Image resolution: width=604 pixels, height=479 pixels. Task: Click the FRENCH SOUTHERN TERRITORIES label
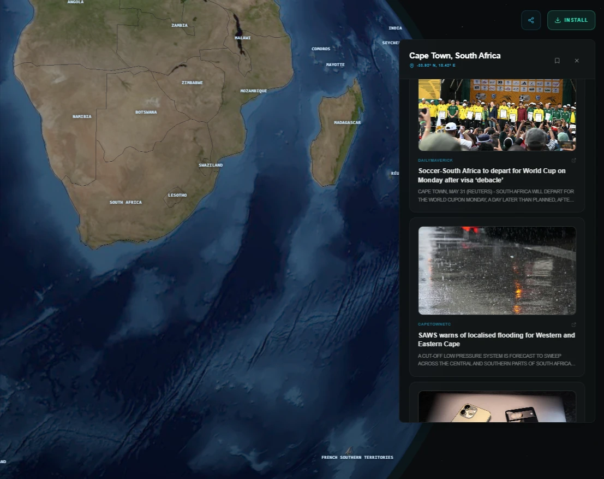(357, 457)
